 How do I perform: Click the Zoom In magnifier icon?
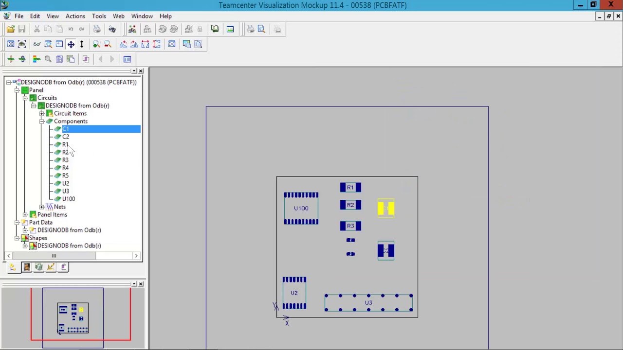coord(96,44)
